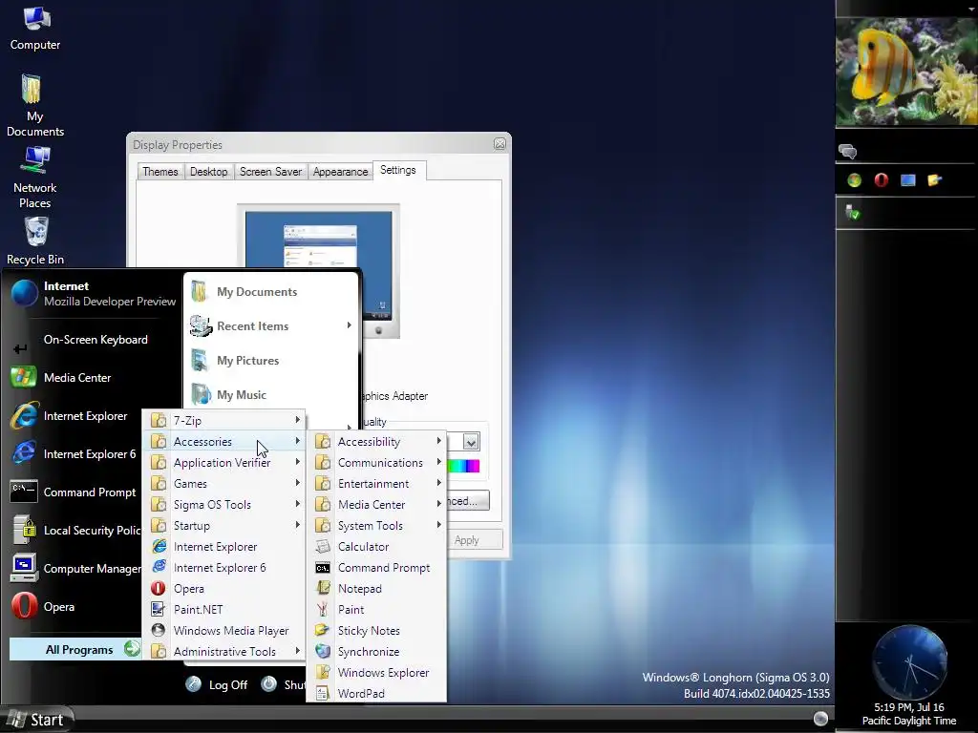Image resolution: width=978 pixels, height=733 pixels.
Task: Open My Music in Start menu
Action: point(271,394)
